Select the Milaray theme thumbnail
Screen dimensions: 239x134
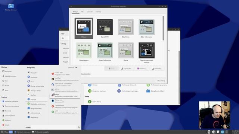point(84,28)
